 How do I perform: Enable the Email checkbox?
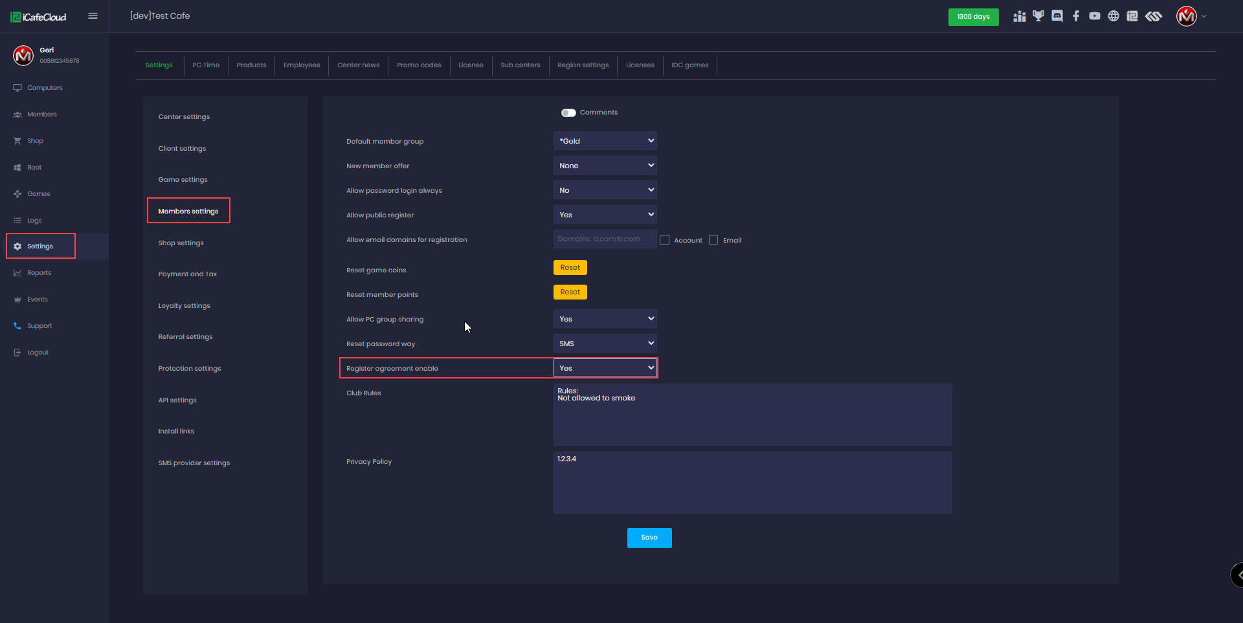713,240
